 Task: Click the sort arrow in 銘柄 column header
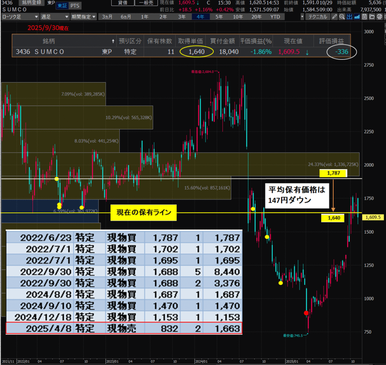click(x=113, y=41)
